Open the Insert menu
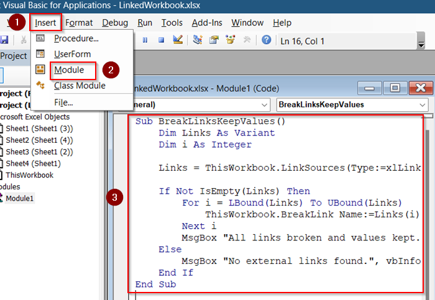Screen dimensions: 435x300 [45, 23]
